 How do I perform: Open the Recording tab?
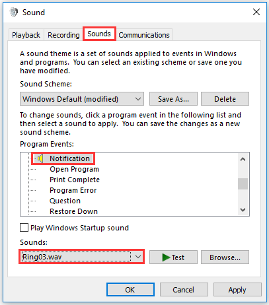tap(63, 35)
